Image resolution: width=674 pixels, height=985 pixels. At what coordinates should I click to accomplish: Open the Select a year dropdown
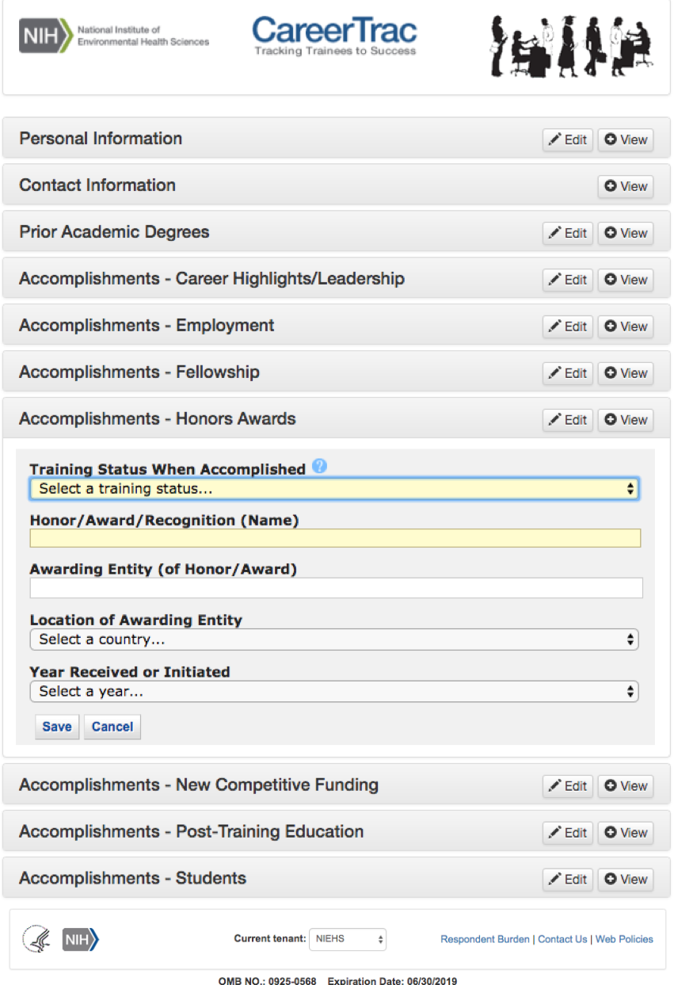coord(334,692)
